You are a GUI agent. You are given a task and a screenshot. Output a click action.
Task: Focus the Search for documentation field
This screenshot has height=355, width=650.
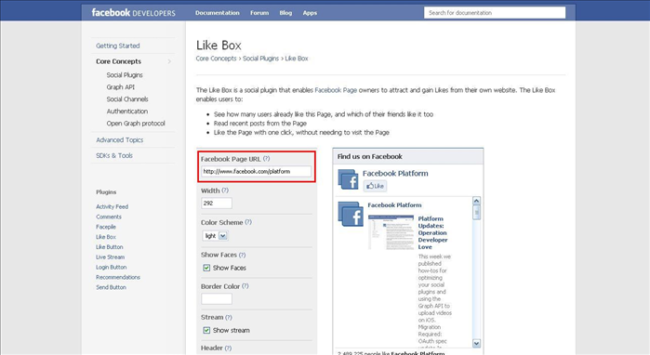coord(495,13)
